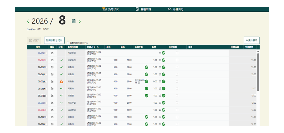
Task: Toggle 在宅有無 checkbox for 08/05(水)
Action: 177,82
